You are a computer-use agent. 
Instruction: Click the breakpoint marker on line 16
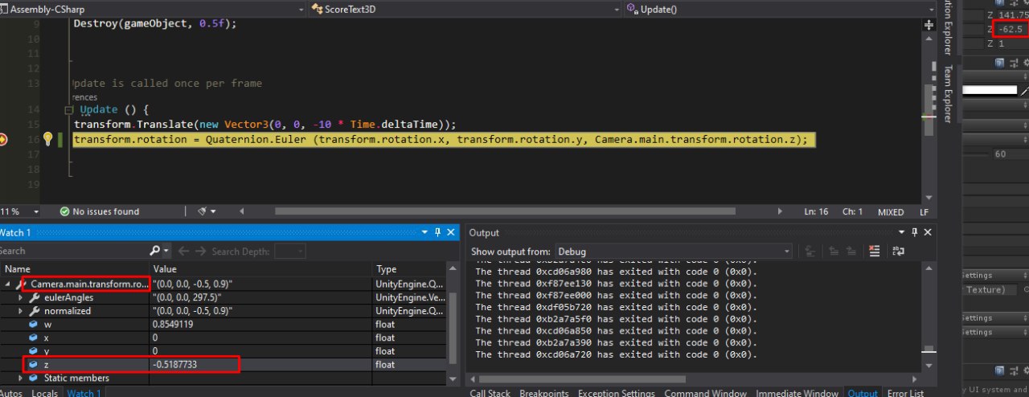pyautogui.click(x=3, y=139)
